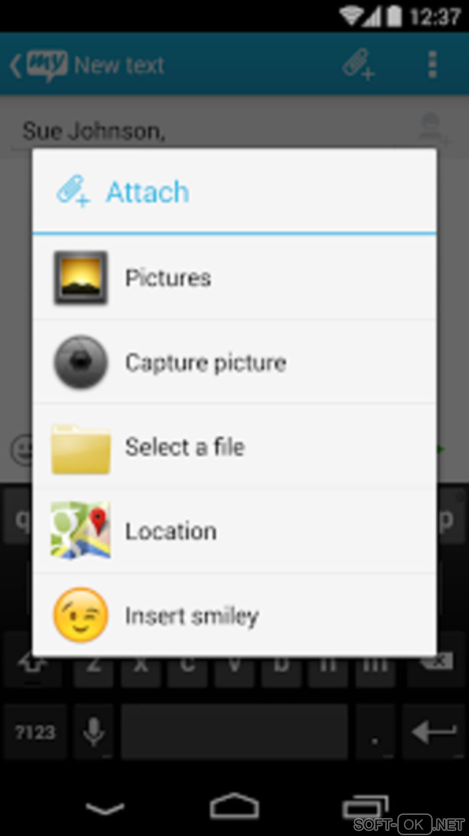The image size is (469, 836).
Task: Tap the microphone voice input key
Action: 94,731
